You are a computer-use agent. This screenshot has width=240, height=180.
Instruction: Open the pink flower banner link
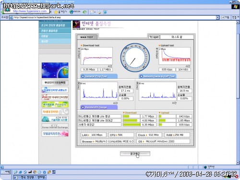(x=55, y=133)
